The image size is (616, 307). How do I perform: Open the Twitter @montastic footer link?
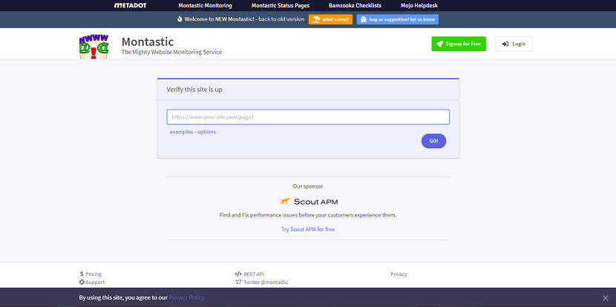262,283
